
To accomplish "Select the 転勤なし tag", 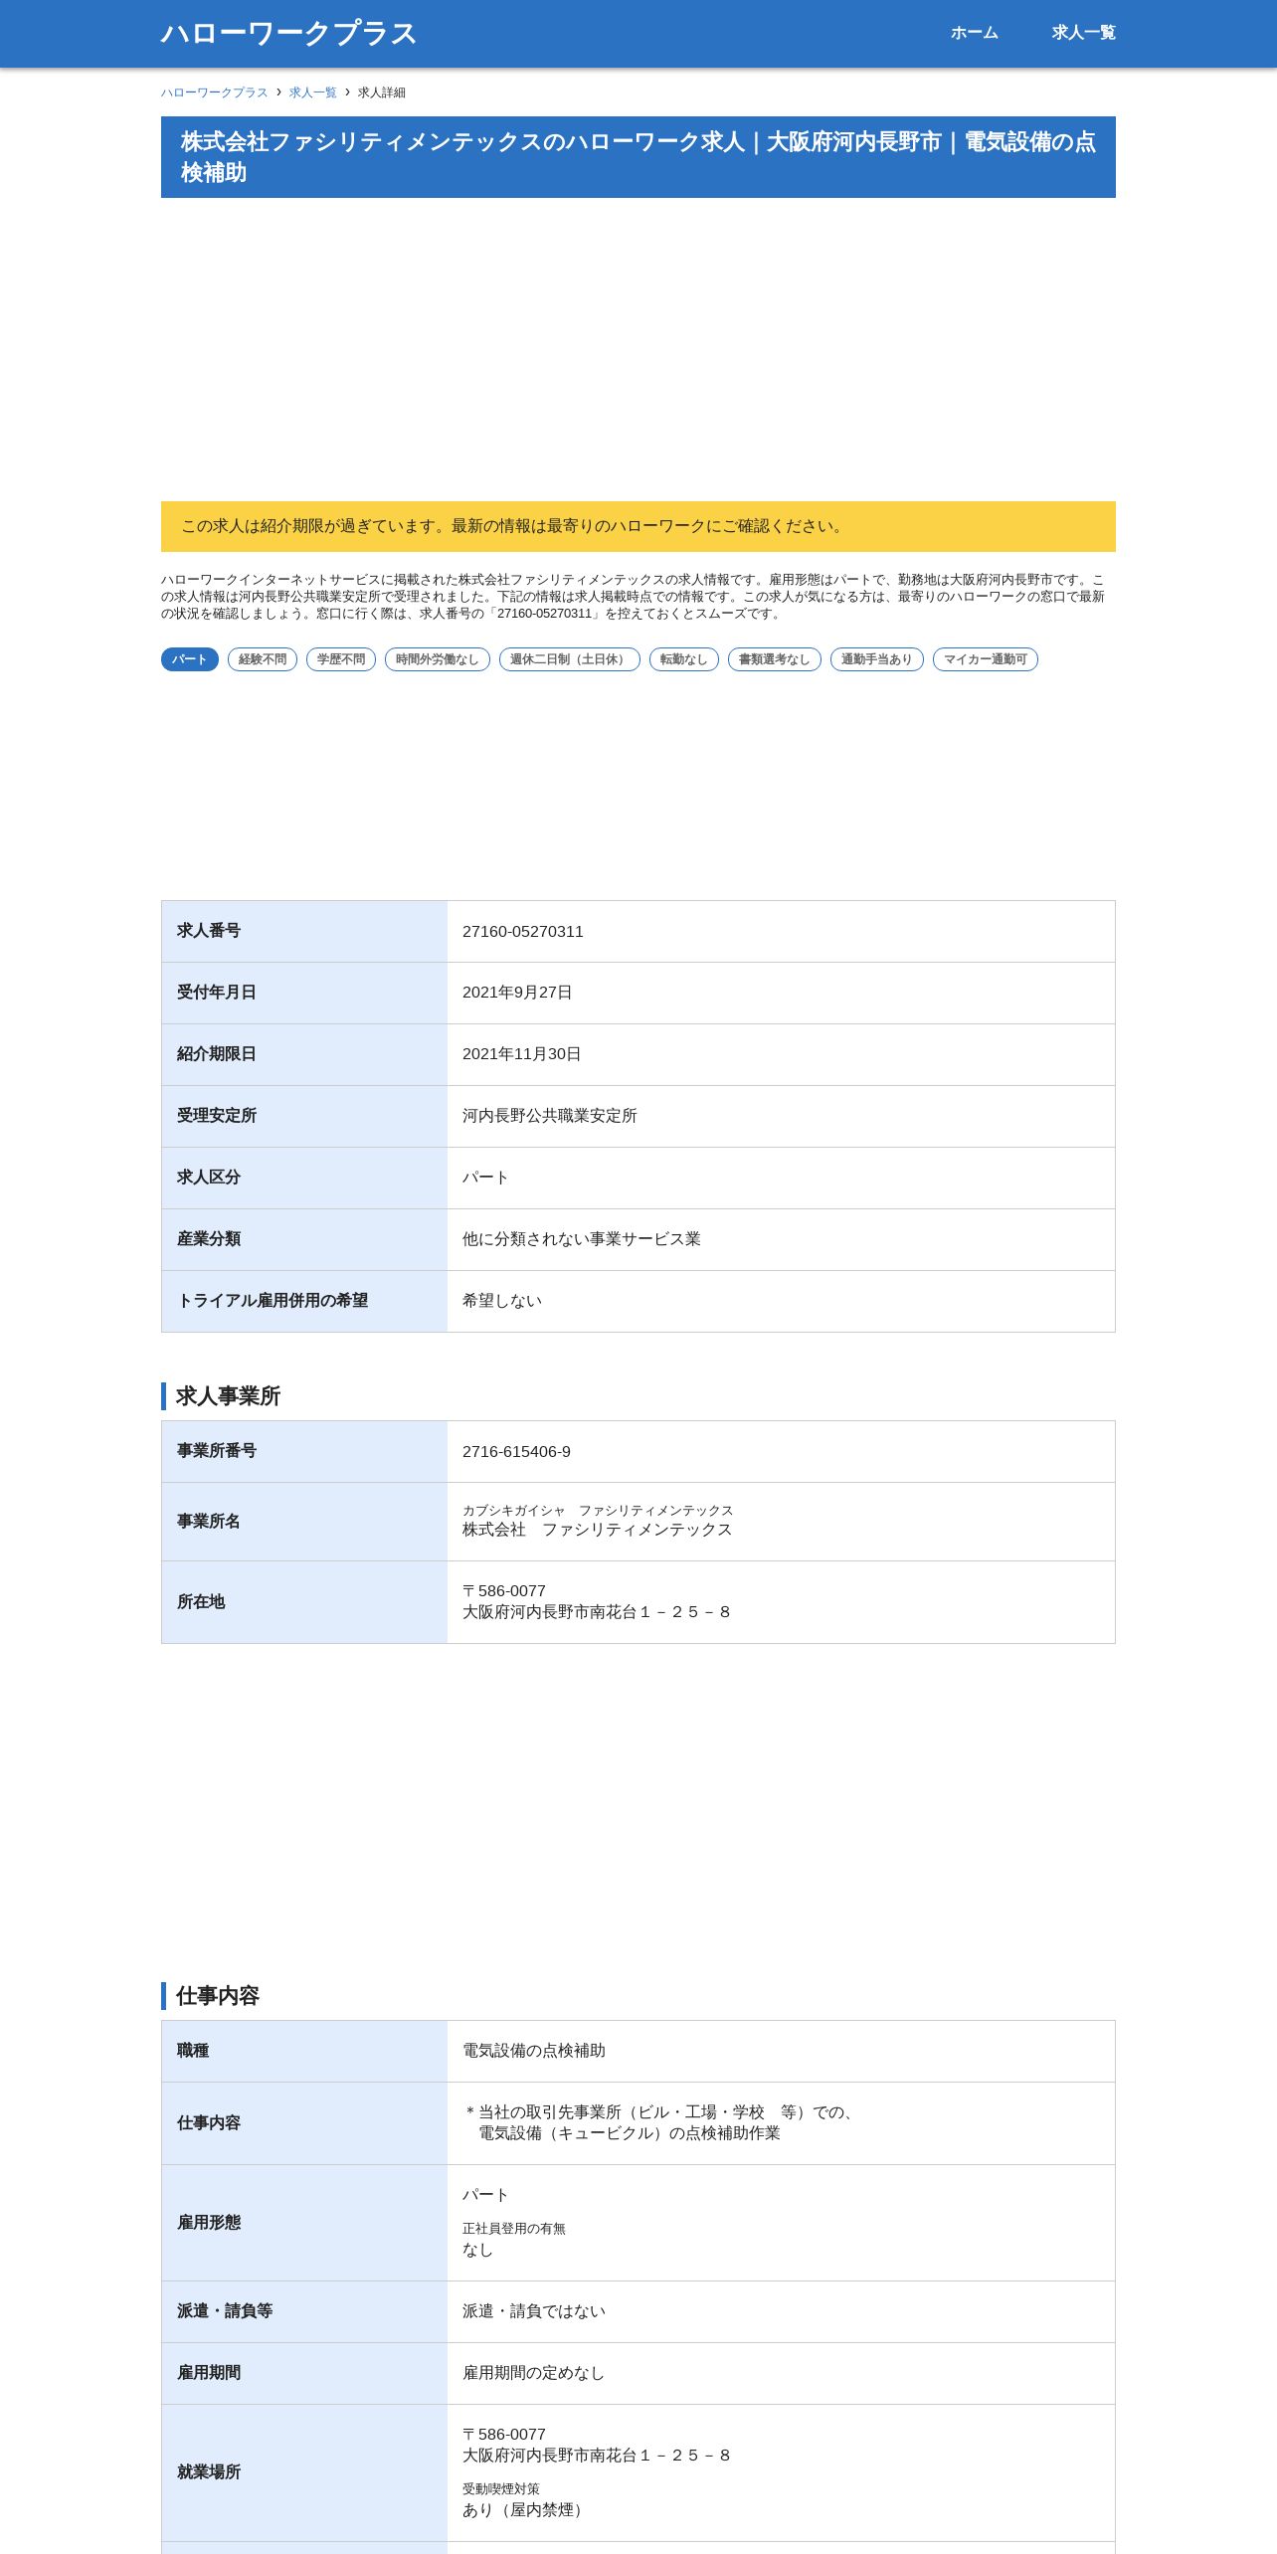I will [684, 659].
